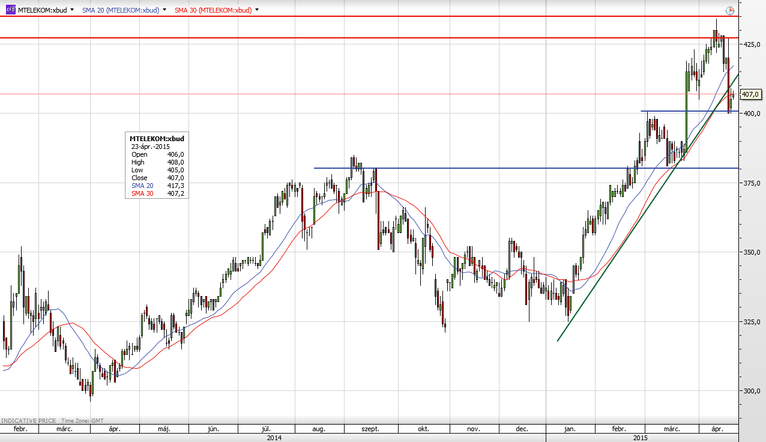Expand the SMA 20 indicator dropdown arrow
This screenshot has height=442, width=766.
click(x=164, y=10)
